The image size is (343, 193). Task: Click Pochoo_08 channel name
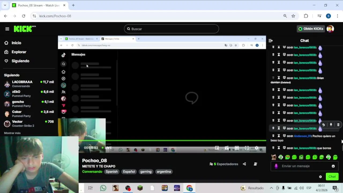(x=94, y=161)
